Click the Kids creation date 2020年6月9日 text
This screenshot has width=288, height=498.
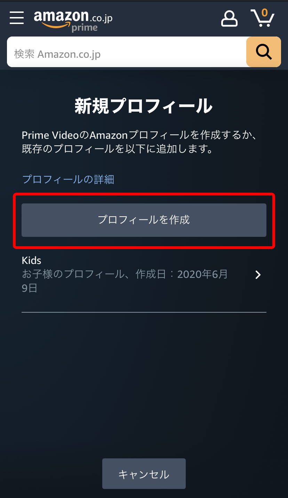pos(125,281)
